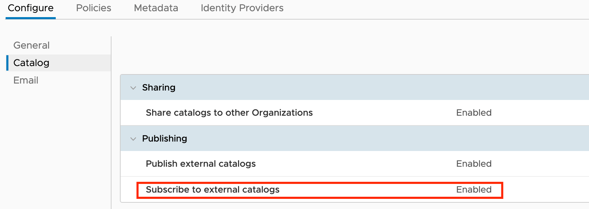Open the Identity Providers tab

pyautogui.click(x=242, y=8)
